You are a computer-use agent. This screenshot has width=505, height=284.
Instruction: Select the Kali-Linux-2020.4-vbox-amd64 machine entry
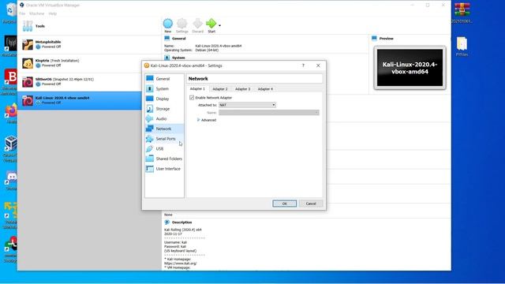click(x=80, y=100)
